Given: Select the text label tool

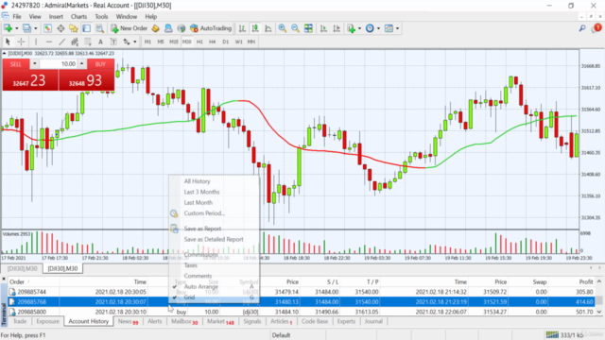Looking at the screenshot, I should (113, 42).
